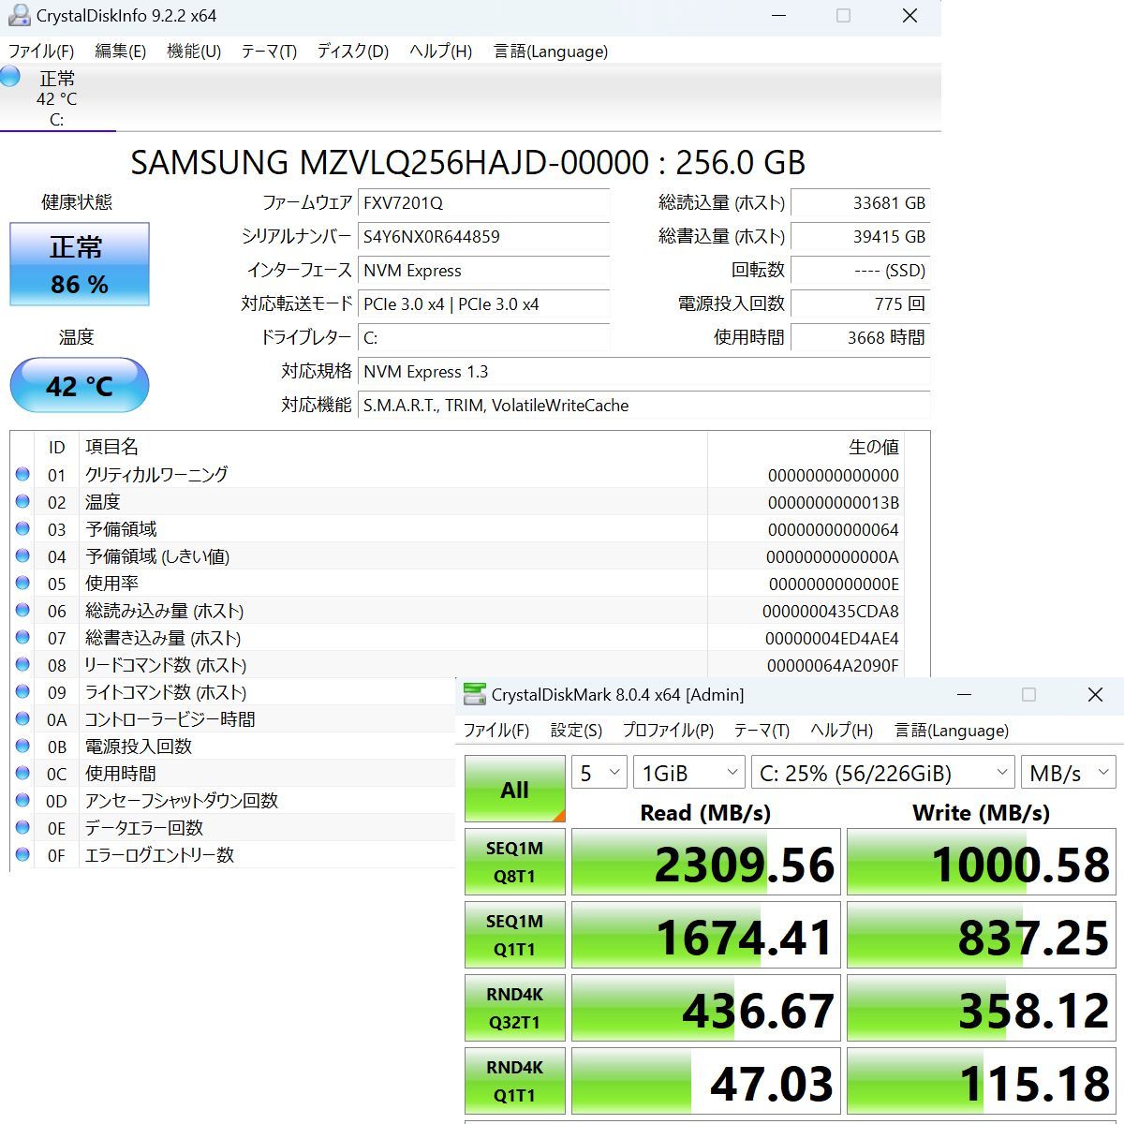Image resolution: width=1124 pixels, height=1124 pixels.
Task: Open target drive dropdown C: 25% (56/226GiB)
Action: (x=883, y=773)
